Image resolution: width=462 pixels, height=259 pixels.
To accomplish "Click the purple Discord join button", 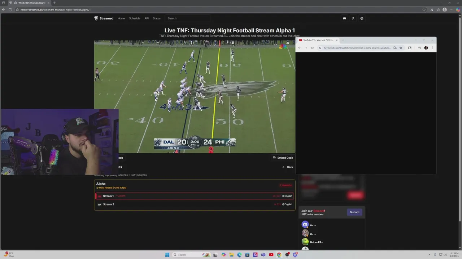I will (x=354, y=212).
